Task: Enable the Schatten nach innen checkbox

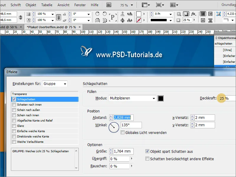Action: pos(14,105)
